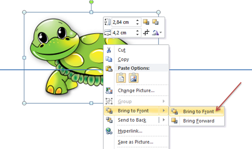This screenshot has height=149, width=252.
Task: Choose the paste as Picture option
Action: pos(133,78)
